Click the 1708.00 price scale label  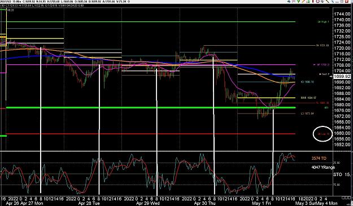[x=342, y=65]
